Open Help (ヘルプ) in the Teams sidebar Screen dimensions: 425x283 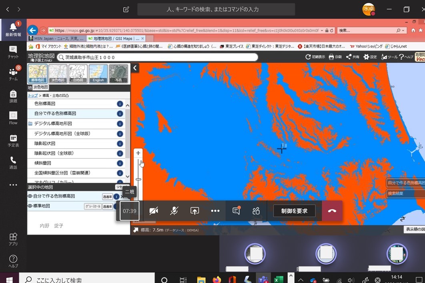[13, 261]
